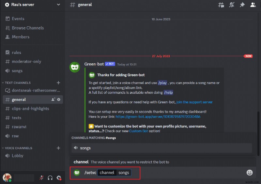Image resolution: width=261 pixels, height=184 pixels.
Task: Open the Rau's server dropdown menu
Action: coord(58,5)
